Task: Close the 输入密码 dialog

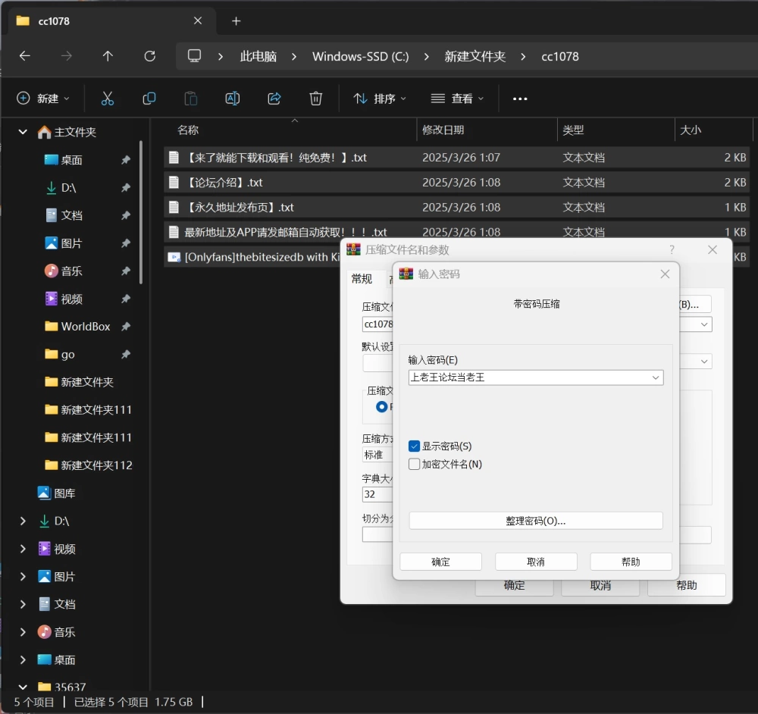Action: (x=666, y=274)
